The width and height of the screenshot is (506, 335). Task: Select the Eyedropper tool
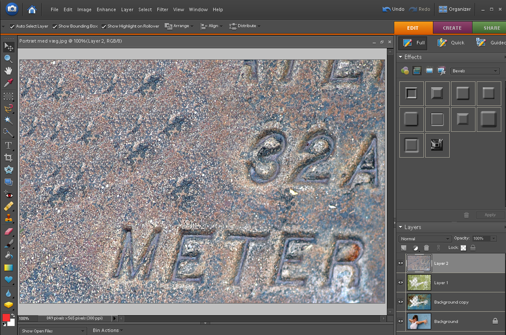tap(8, 83)
